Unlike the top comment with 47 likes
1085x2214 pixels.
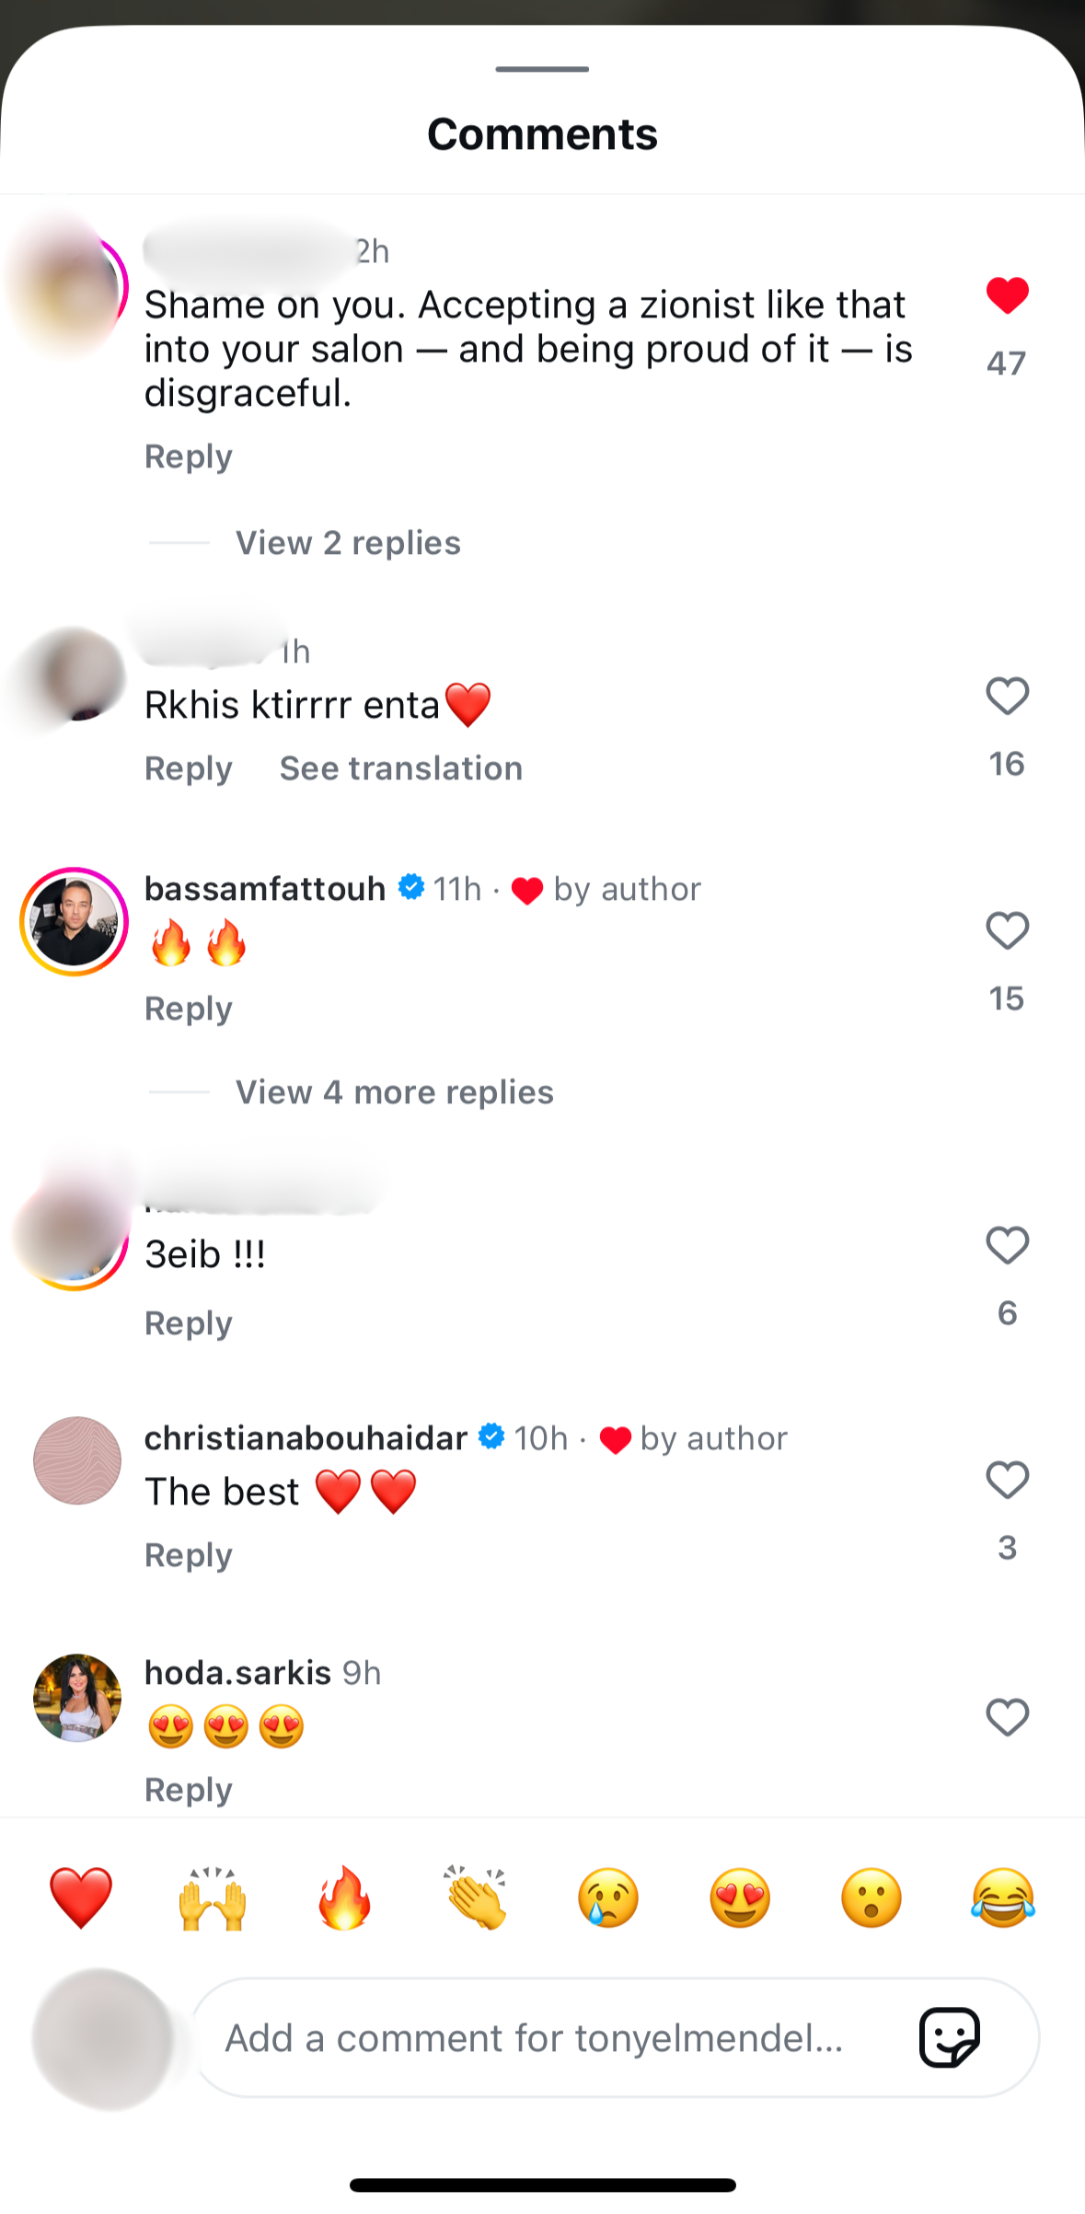[x=1006, y=296]
